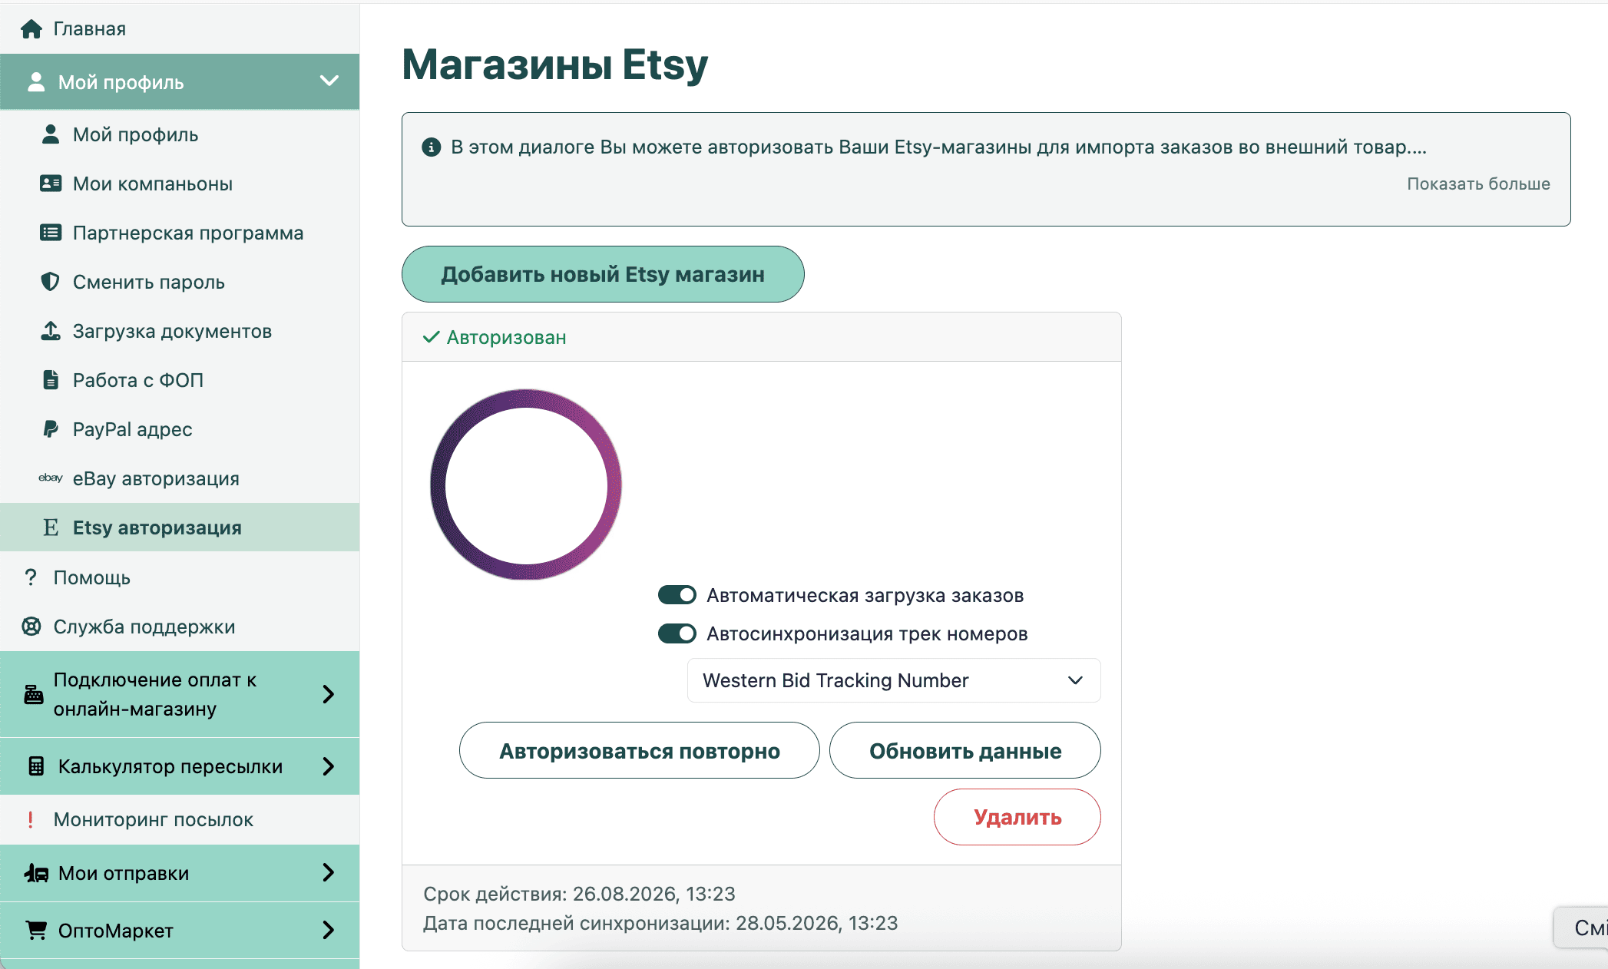1608x969 pixels.
Task: Click Дата последней синхронизации: 28.05.2026, 13:23 text
Action: coord(660,923)
